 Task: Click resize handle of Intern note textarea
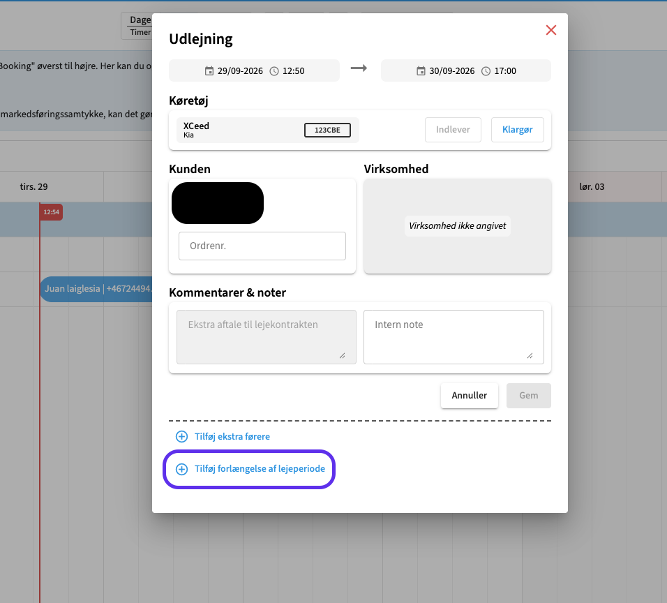coord(530,356)
